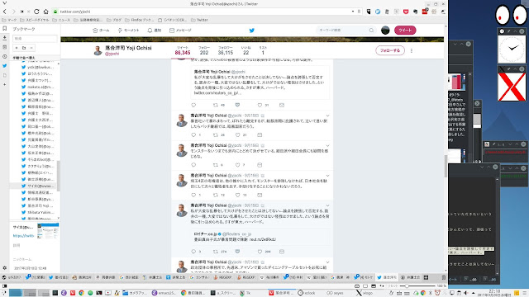Adjust the page zoom slider
The image size is (529, 297).
coord(417,286)
